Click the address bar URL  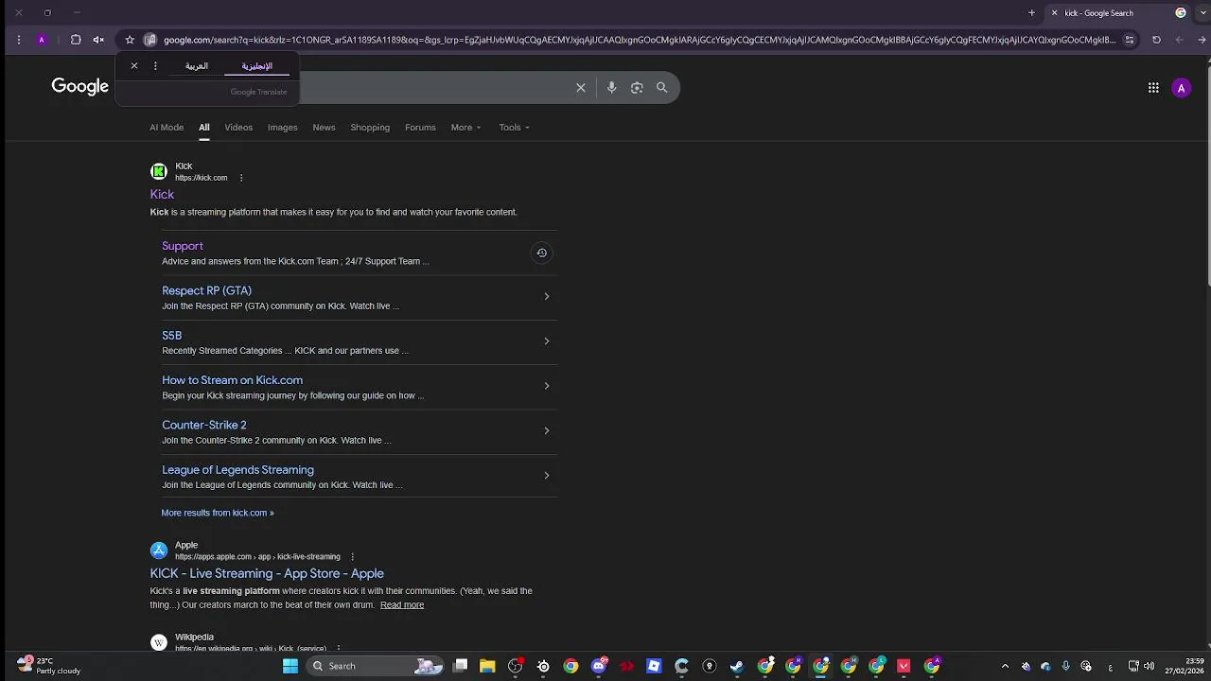pos(639,40)
